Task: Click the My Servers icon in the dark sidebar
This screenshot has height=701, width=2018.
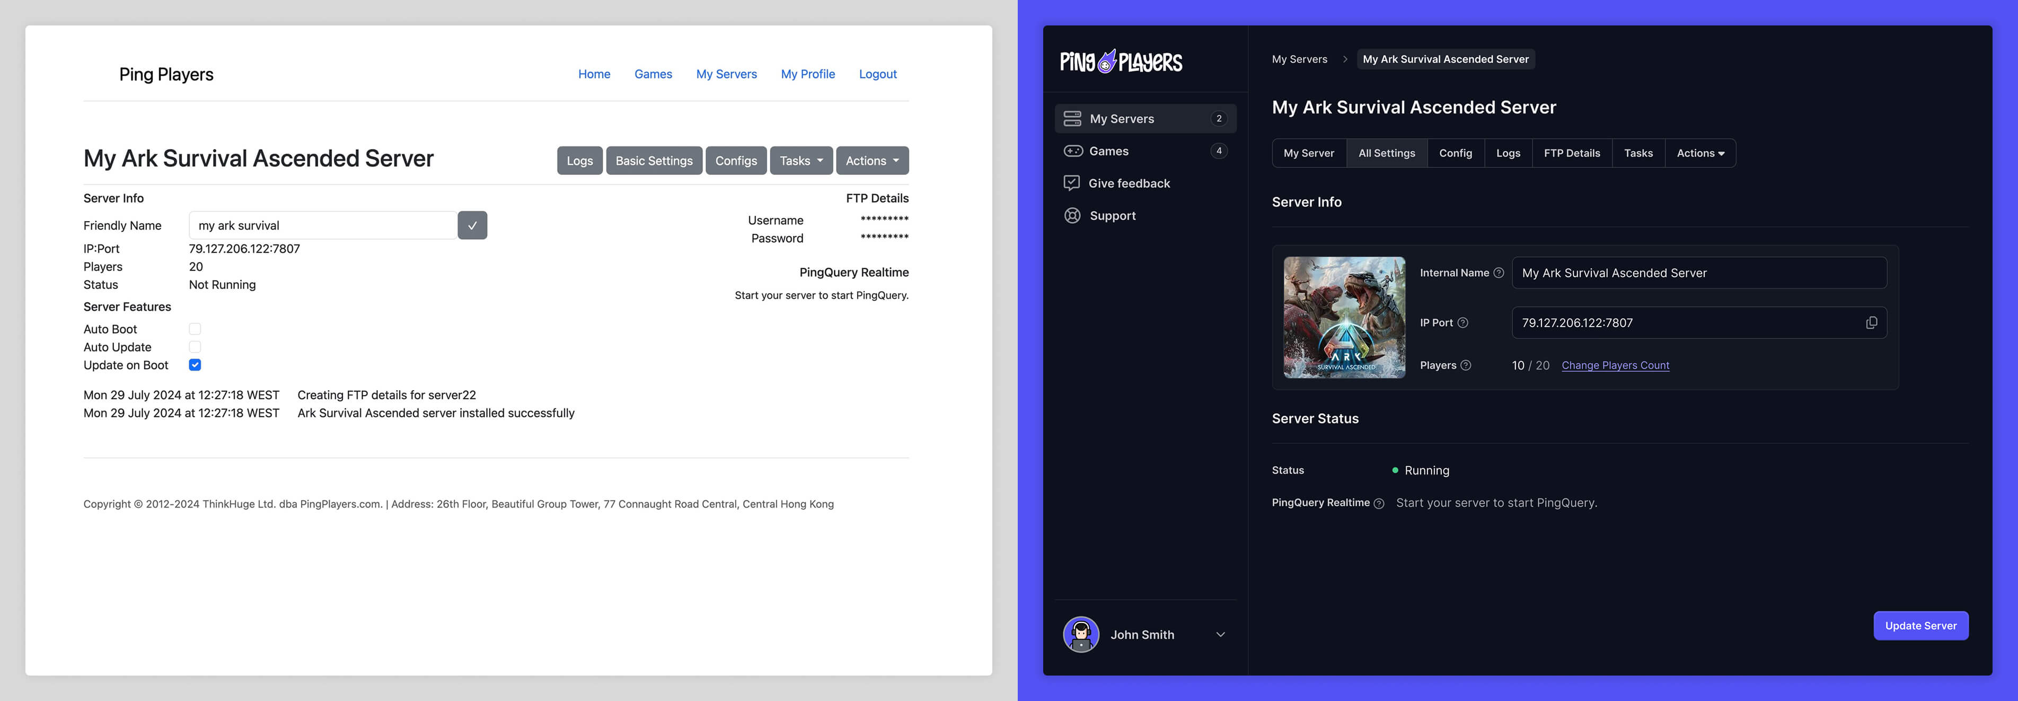Action: pyautogui.click(x=1072, y=118)
